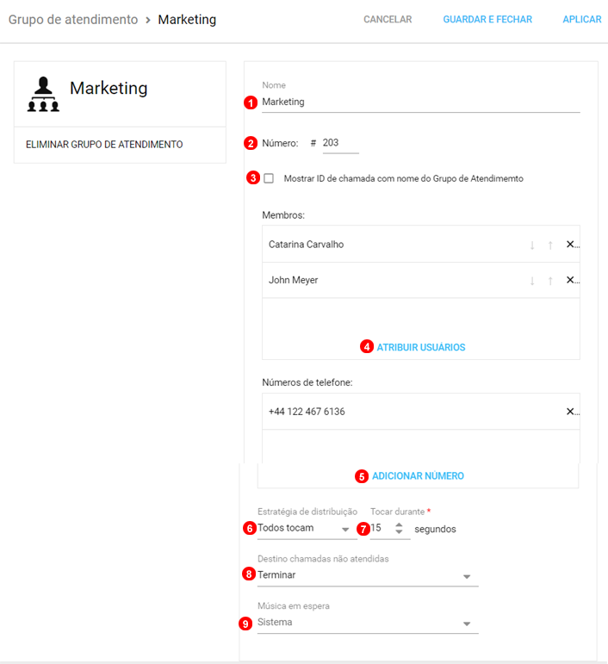Screen dimensions: 608x664
Task: Click the Nome input field
Action: pos(420,102)
